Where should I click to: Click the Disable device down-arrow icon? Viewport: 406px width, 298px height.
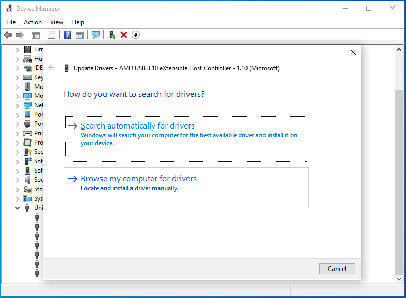[136, 35]
